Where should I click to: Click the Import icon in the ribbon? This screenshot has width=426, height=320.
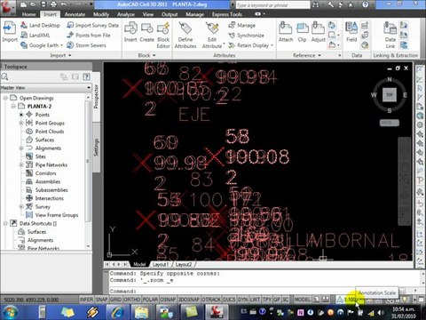tap(10, 32)
